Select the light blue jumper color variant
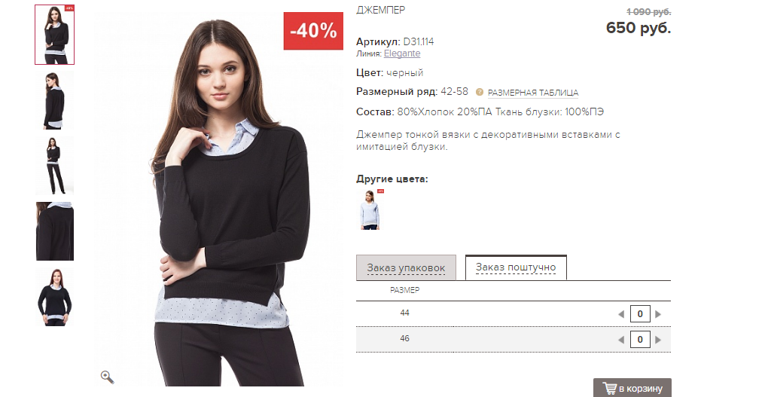The width and height of the screenshot is (765, 397). pyautogui.click(x=370, y=209)
